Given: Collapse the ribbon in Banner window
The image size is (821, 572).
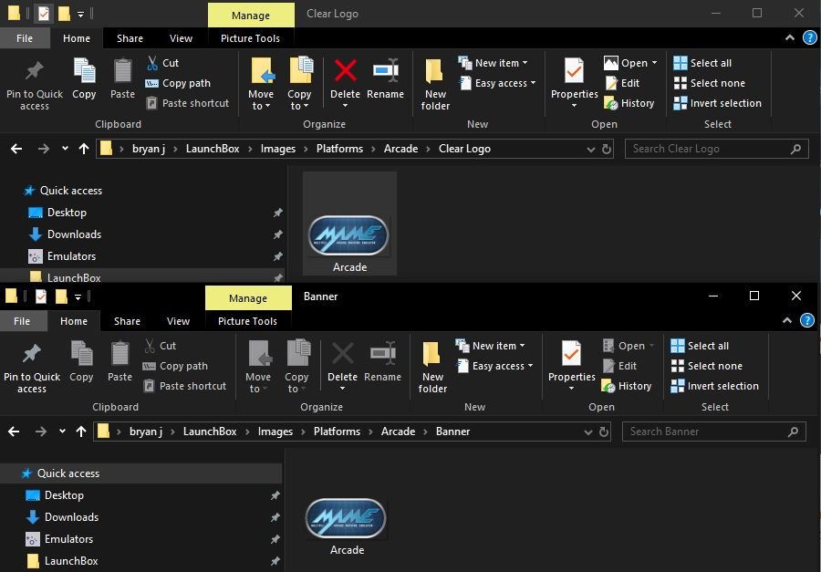Looking at the screenshot, I should [787, 320].
